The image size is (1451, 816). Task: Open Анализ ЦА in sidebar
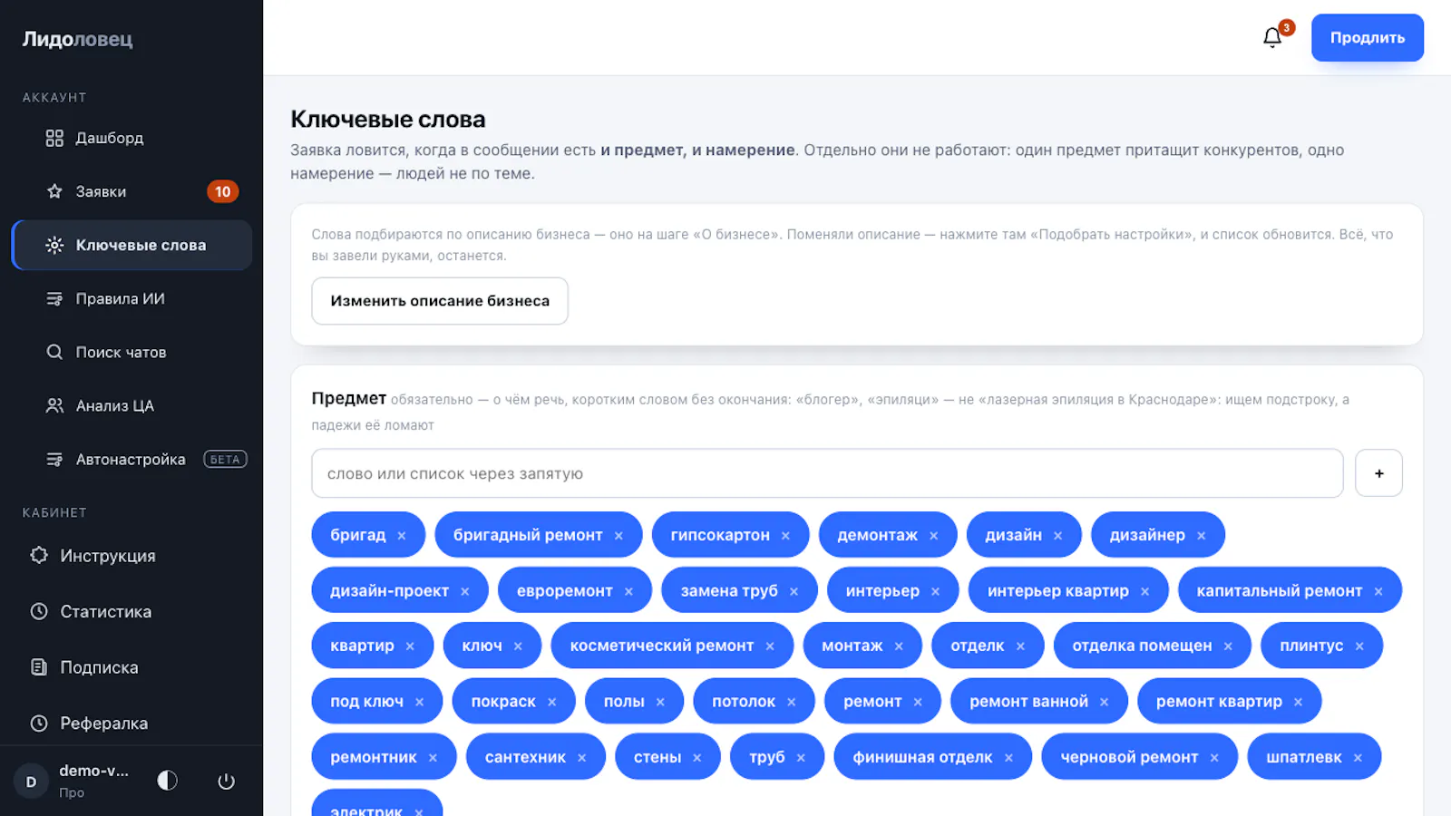click(131, 405)
